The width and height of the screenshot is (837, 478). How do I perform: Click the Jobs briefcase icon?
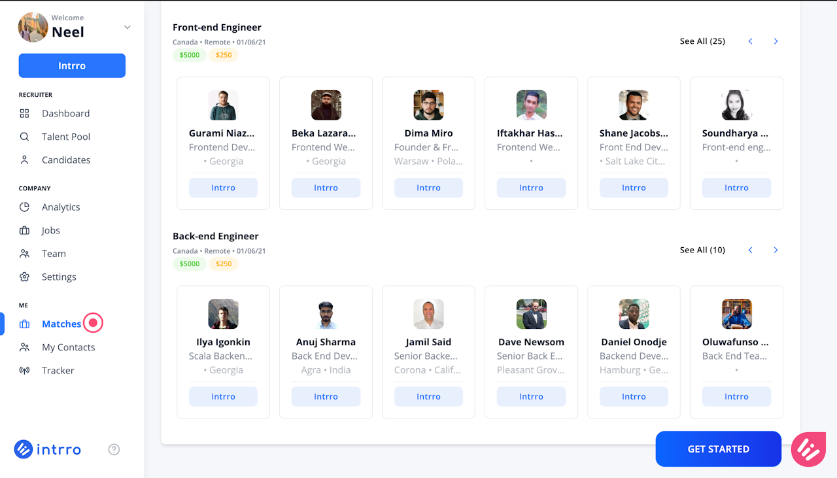25,231
